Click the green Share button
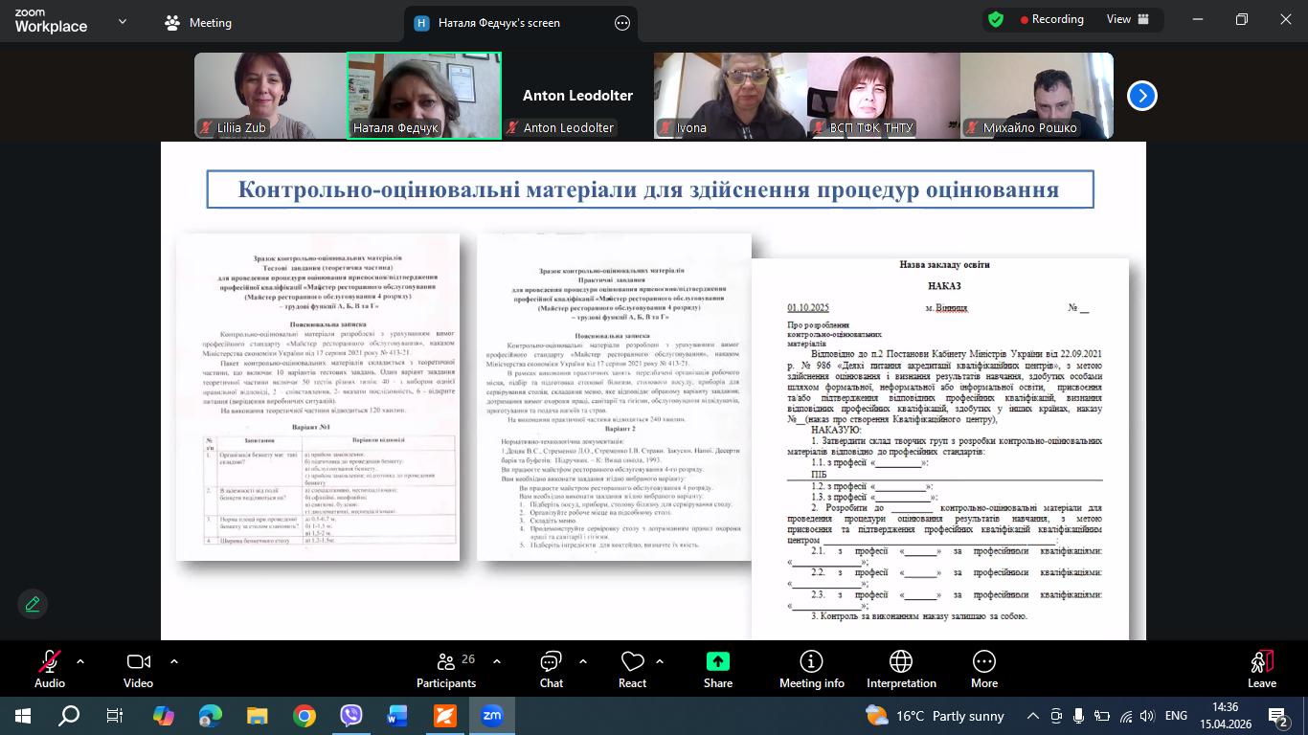Viewport: 1308px width, 735px height. (x=718, y=661)
